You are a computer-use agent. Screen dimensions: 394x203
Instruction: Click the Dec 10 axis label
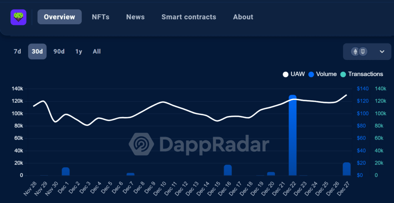tap(159, 188)
